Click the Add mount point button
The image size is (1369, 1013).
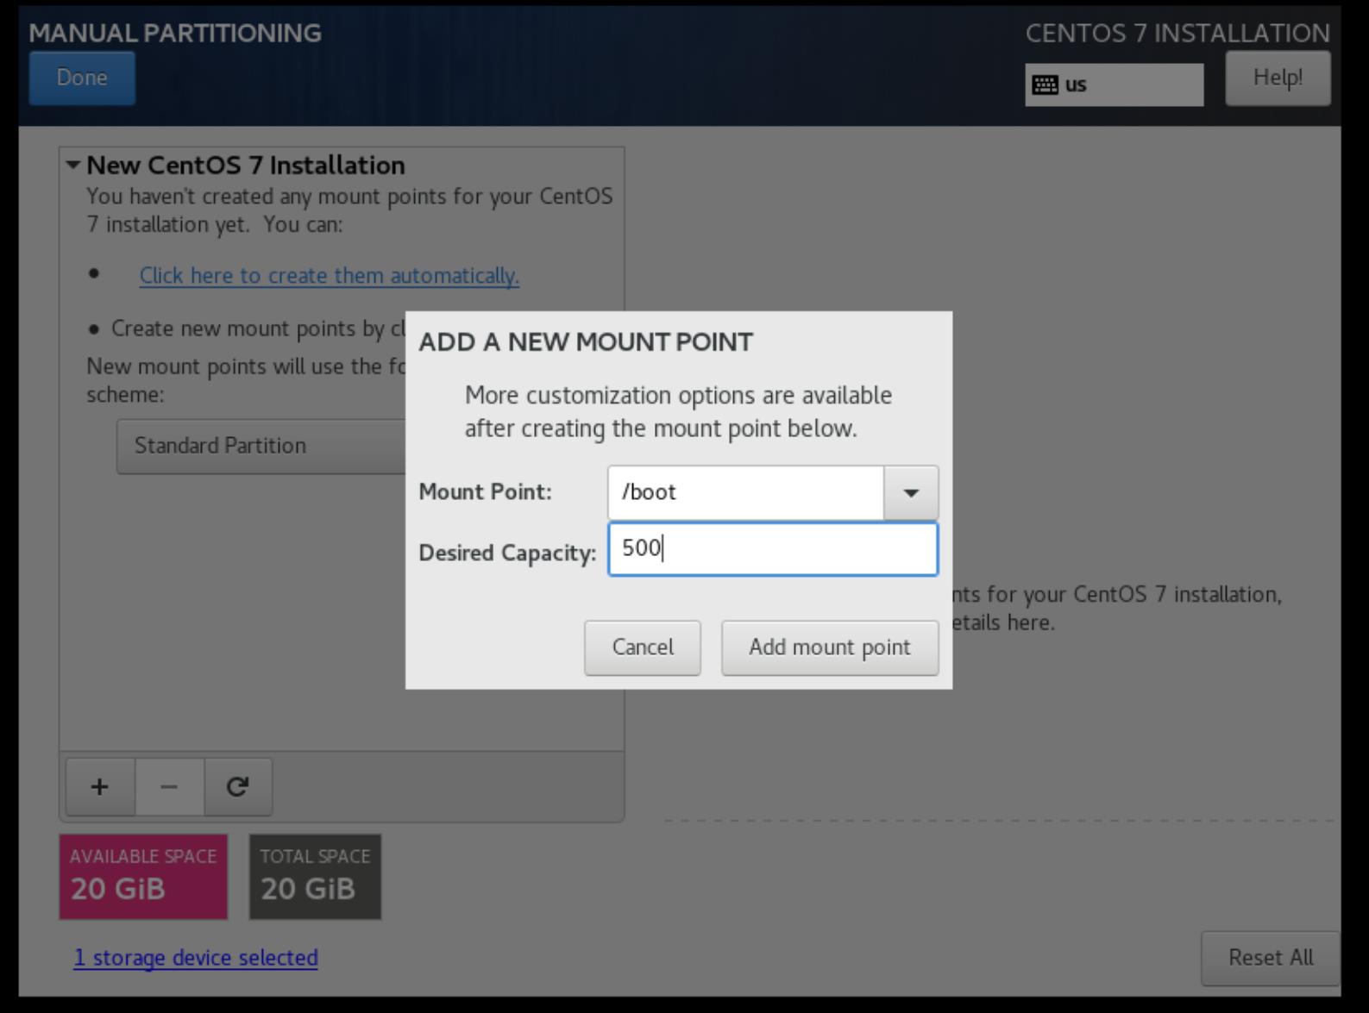click(830, 647)
